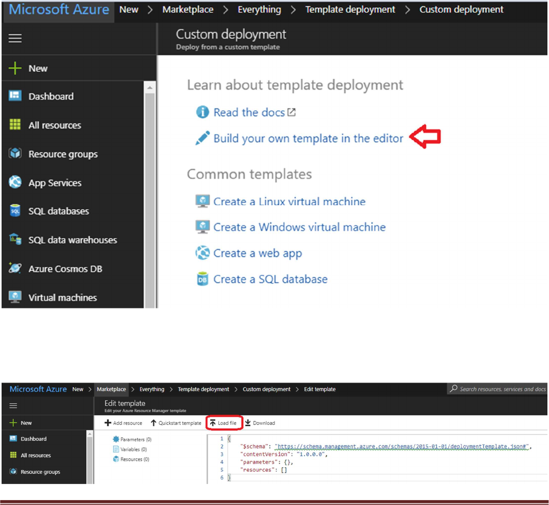This screenshot has height=505, width=549.
Task: Click Marketplace breadcrumb in top portal
Action: 188,10
